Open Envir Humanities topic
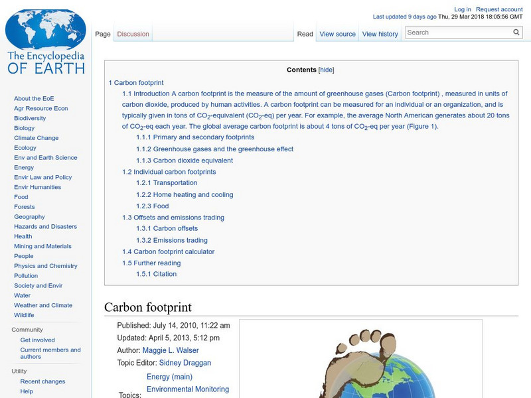Image resolution: width=531 pixels, height=398 pixels. [x=37, y=187]
